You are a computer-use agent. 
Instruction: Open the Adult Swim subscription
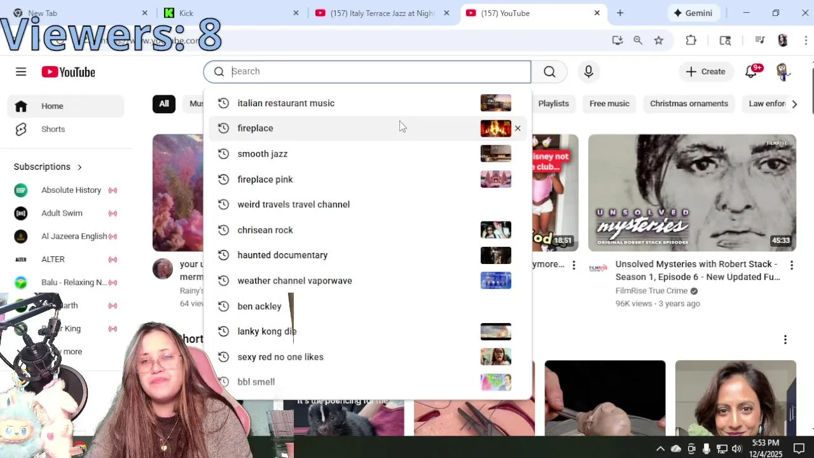click(x=66, y=213)
